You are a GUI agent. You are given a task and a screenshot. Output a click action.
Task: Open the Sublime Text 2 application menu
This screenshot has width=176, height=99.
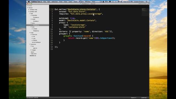click(x=36, y=2)
